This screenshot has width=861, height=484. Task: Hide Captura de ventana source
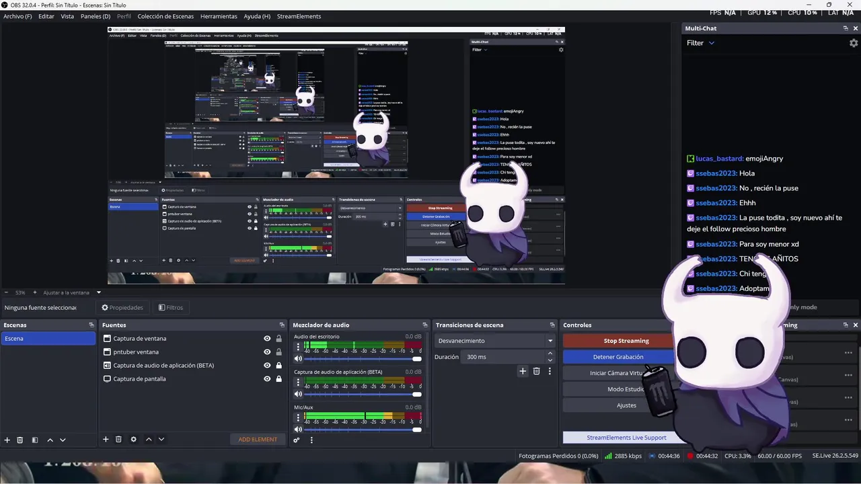click(x=267, y=339)
